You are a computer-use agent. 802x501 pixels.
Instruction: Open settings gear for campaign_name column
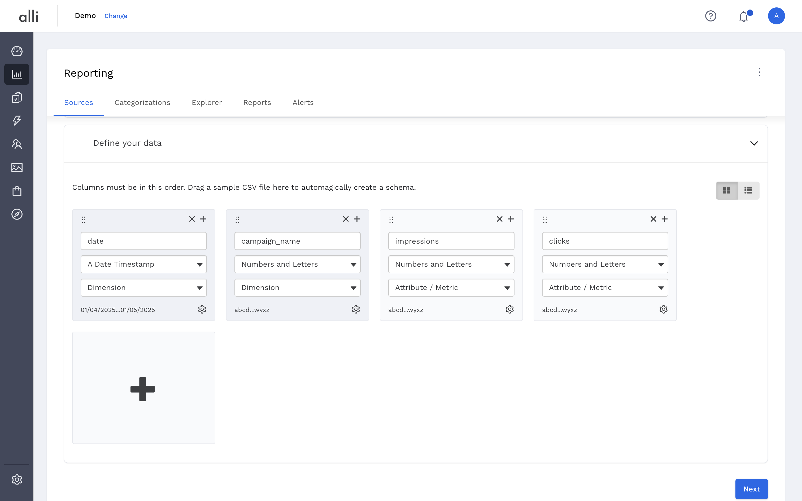point(356,310)
